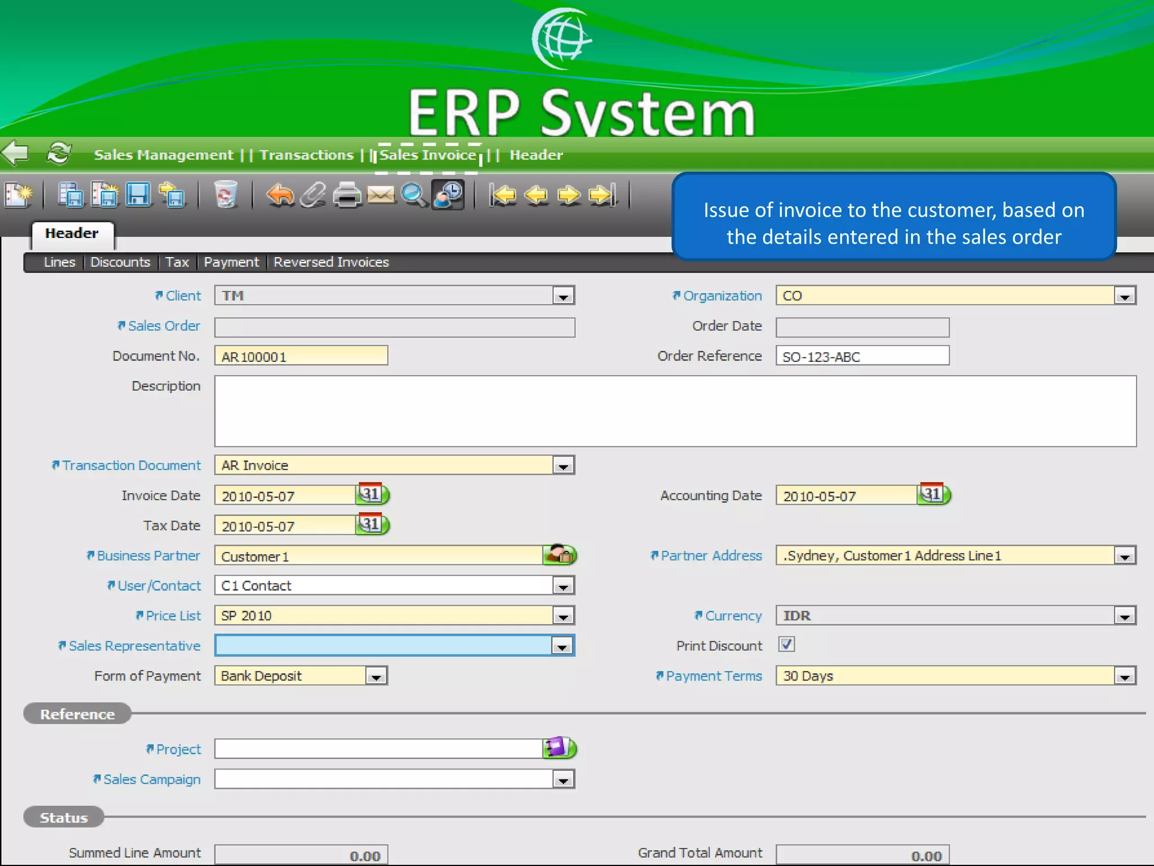The image size is (1154, 866).
Task: Open the Project selector icon
Action: point(560,748)
